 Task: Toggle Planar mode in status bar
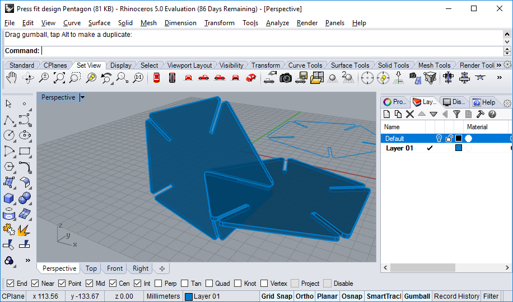coord(327,296)
